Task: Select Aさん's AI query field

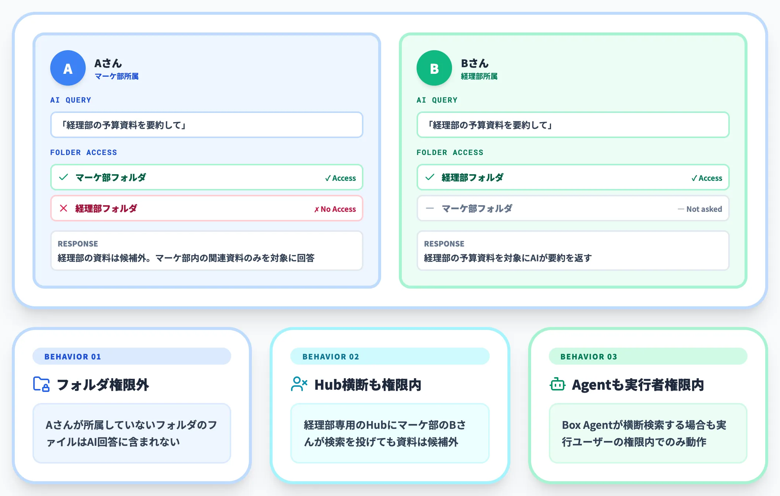Action: click(x=207, y=125)
